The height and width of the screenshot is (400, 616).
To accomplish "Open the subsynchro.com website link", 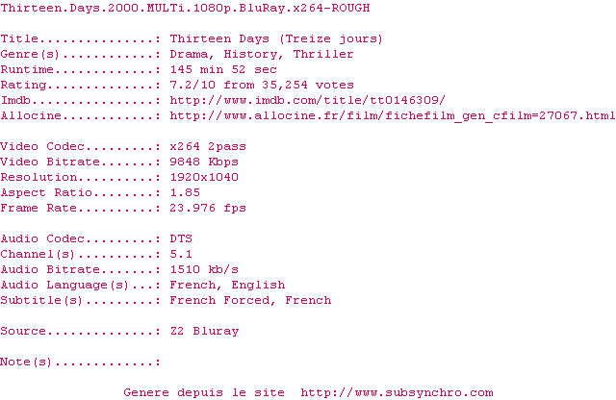I will 397,392.
